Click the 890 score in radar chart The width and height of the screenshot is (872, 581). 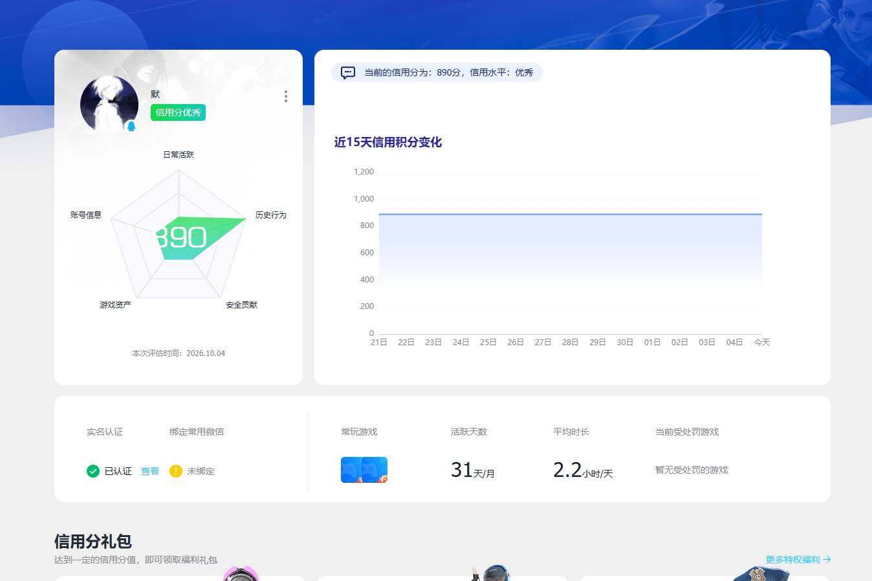tap(180, 237)
